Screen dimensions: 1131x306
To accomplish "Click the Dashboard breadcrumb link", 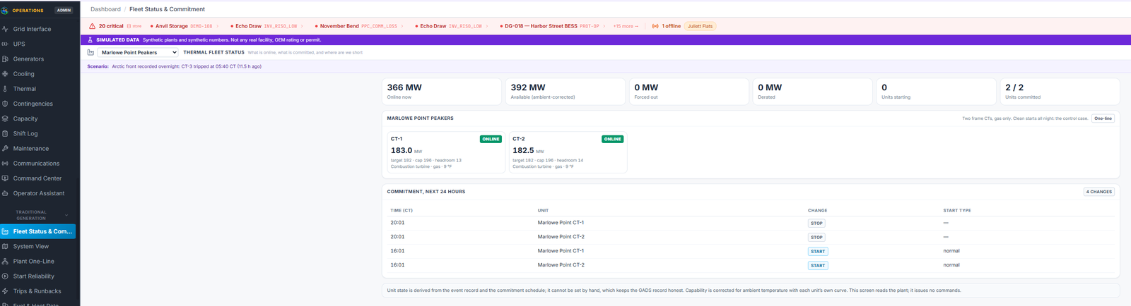I will pyautogui.click(x=105, y=9).
